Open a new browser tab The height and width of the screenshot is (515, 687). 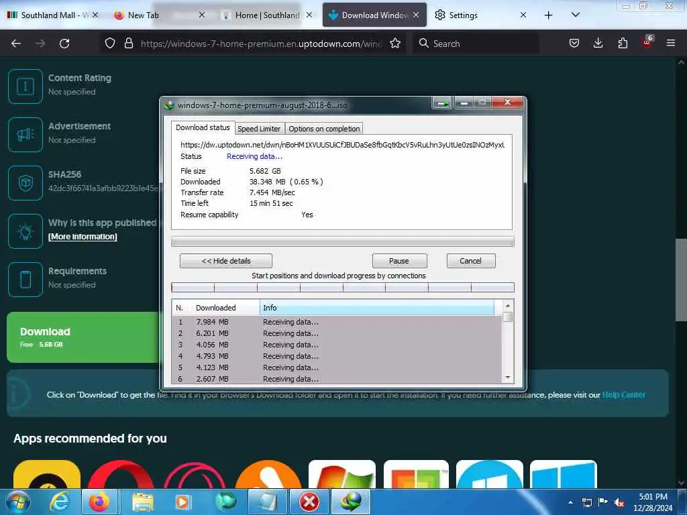coord(549,15)
